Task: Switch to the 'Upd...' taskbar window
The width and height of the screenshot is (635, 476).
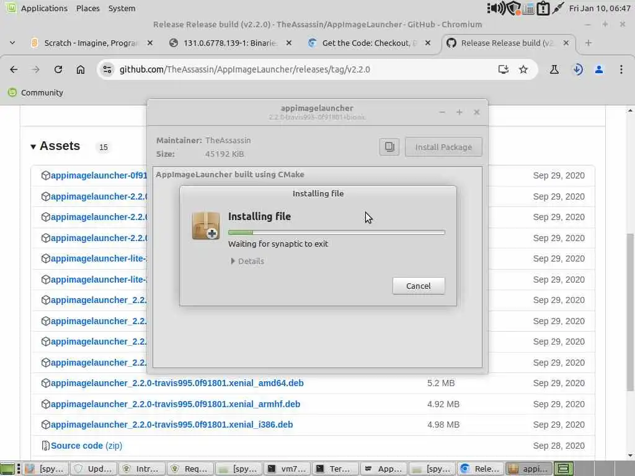Action: pos(94,469)
